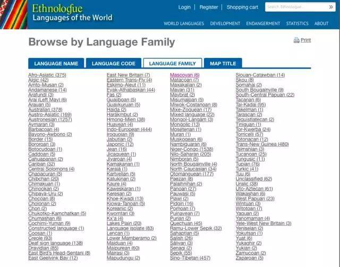
Task: Open Mayan (31) family
Action: 182,90
